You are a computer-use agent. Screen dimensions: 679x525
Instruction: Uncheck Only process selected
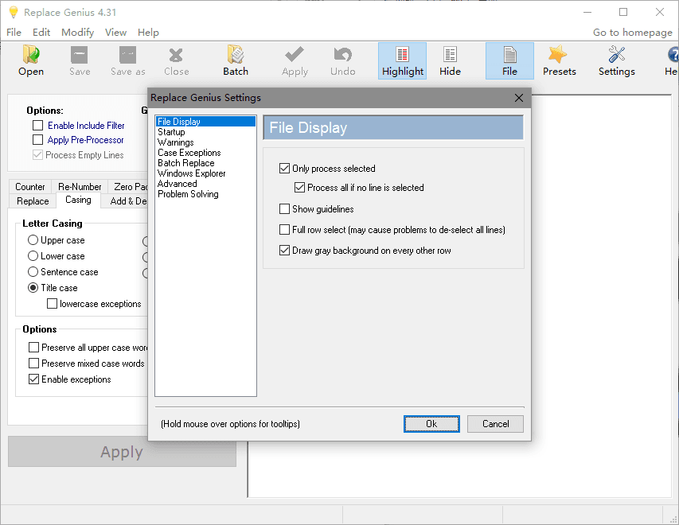pos(284,169)
